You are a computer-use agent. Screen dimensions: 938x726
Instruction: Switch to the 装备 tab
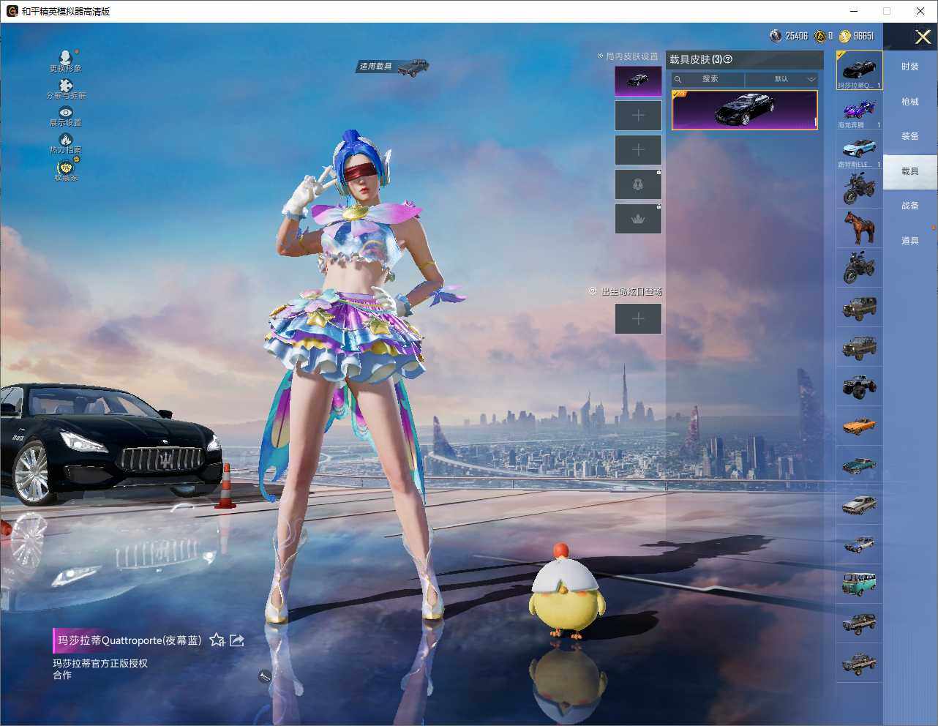tap(909, 136)
